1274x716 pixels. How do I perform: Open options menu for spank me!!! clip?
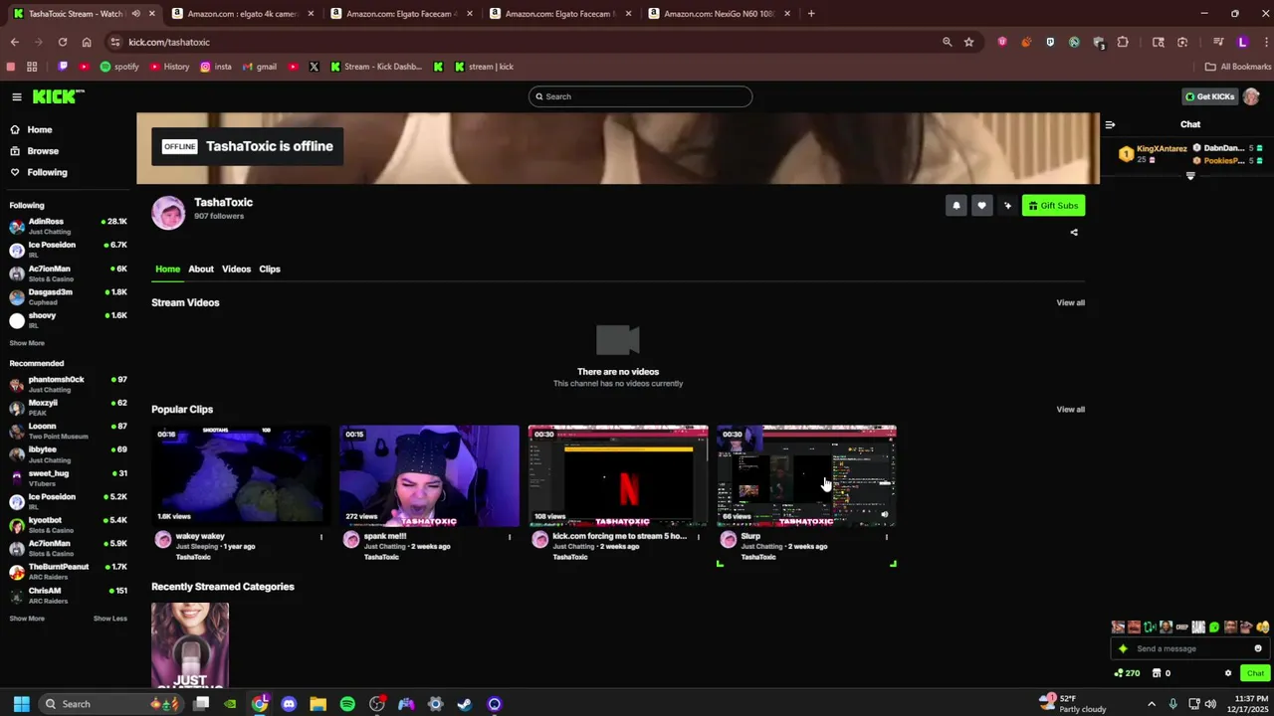(510, 537)
